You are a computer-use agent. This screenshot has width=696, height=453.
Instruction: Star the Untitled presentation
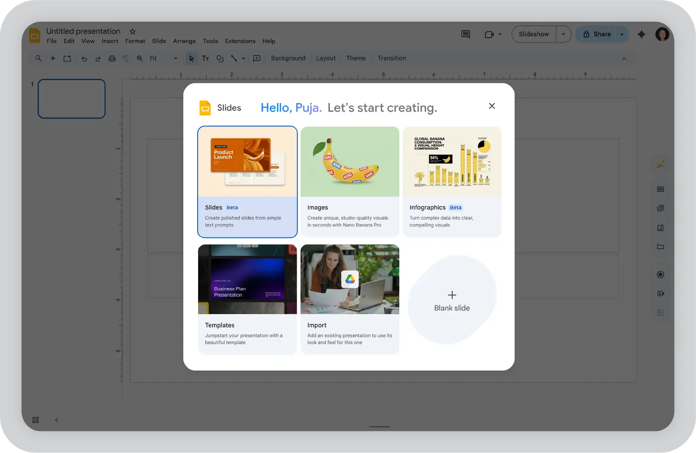click(133, 31)
